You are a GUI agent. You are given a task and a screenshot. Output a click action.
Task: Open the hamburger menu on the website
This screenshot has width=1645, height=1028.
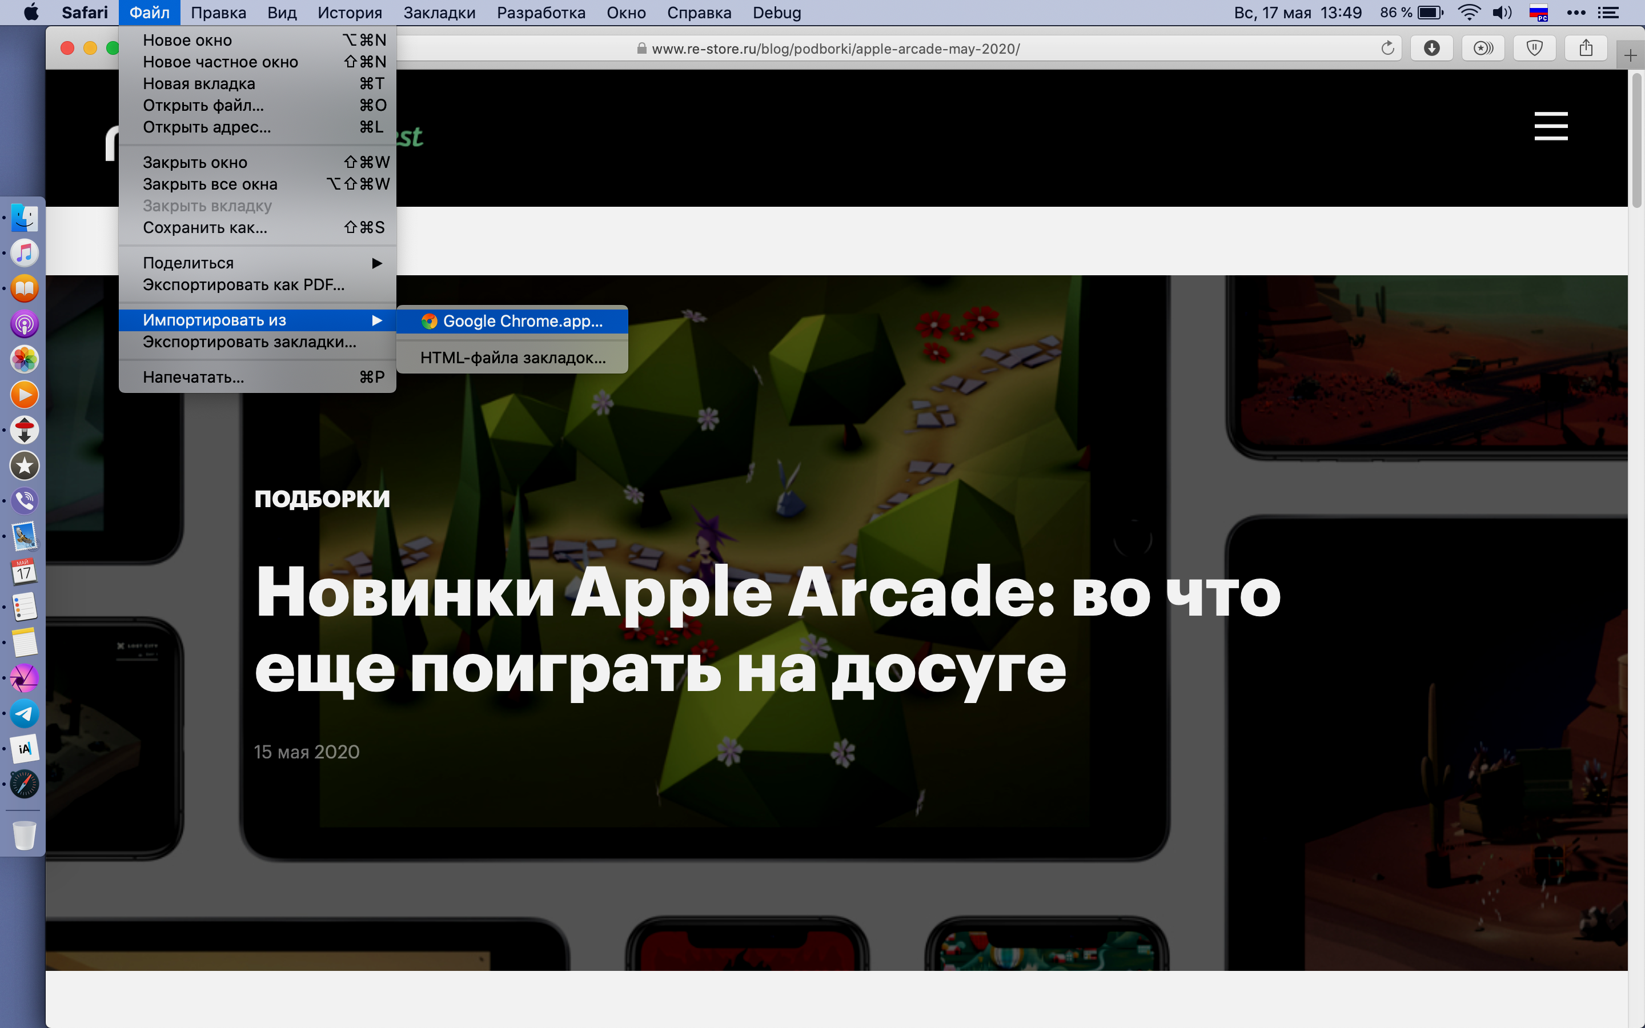pos(1551,126)
